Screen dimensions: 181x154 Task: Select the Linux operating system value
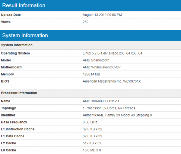tap(112, 53)
